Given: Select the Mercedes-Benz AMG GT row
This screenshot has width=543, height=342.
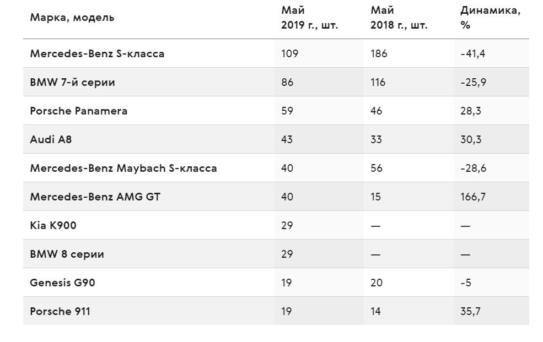Looking at the screenshot, I should (x=276, y=197).
